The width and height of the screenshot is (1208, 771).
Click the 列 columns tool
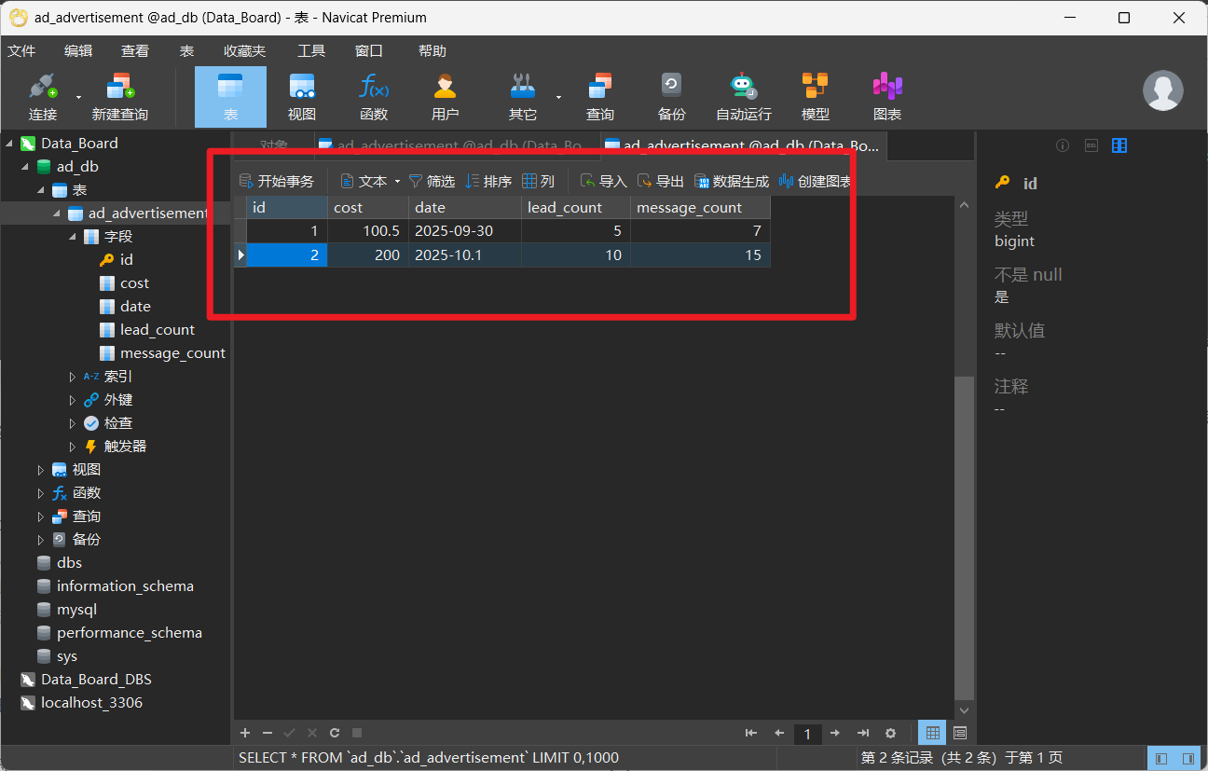click(x=539, y=181)
